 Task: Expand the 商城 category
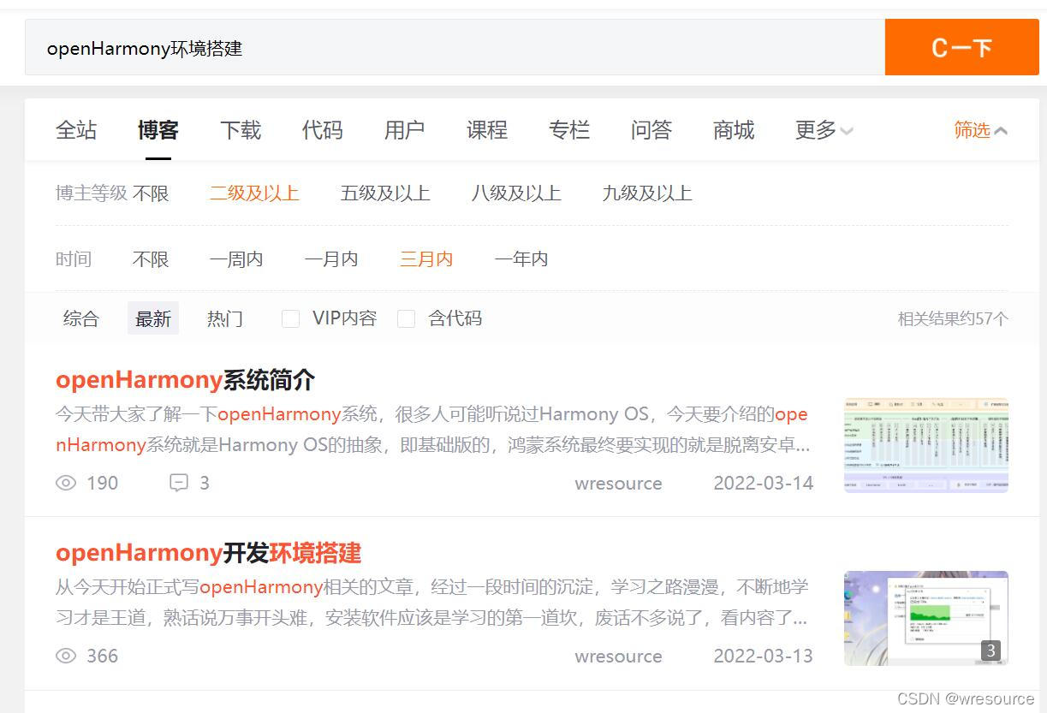[x=733, y=130]
